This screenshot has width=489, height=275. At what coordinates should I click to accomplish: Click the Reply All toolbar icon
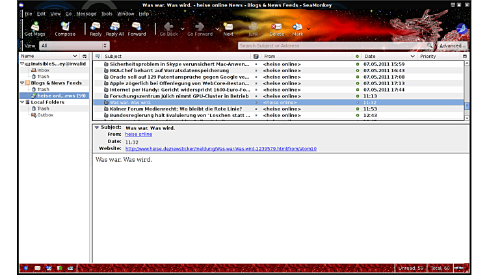point(114,29)
